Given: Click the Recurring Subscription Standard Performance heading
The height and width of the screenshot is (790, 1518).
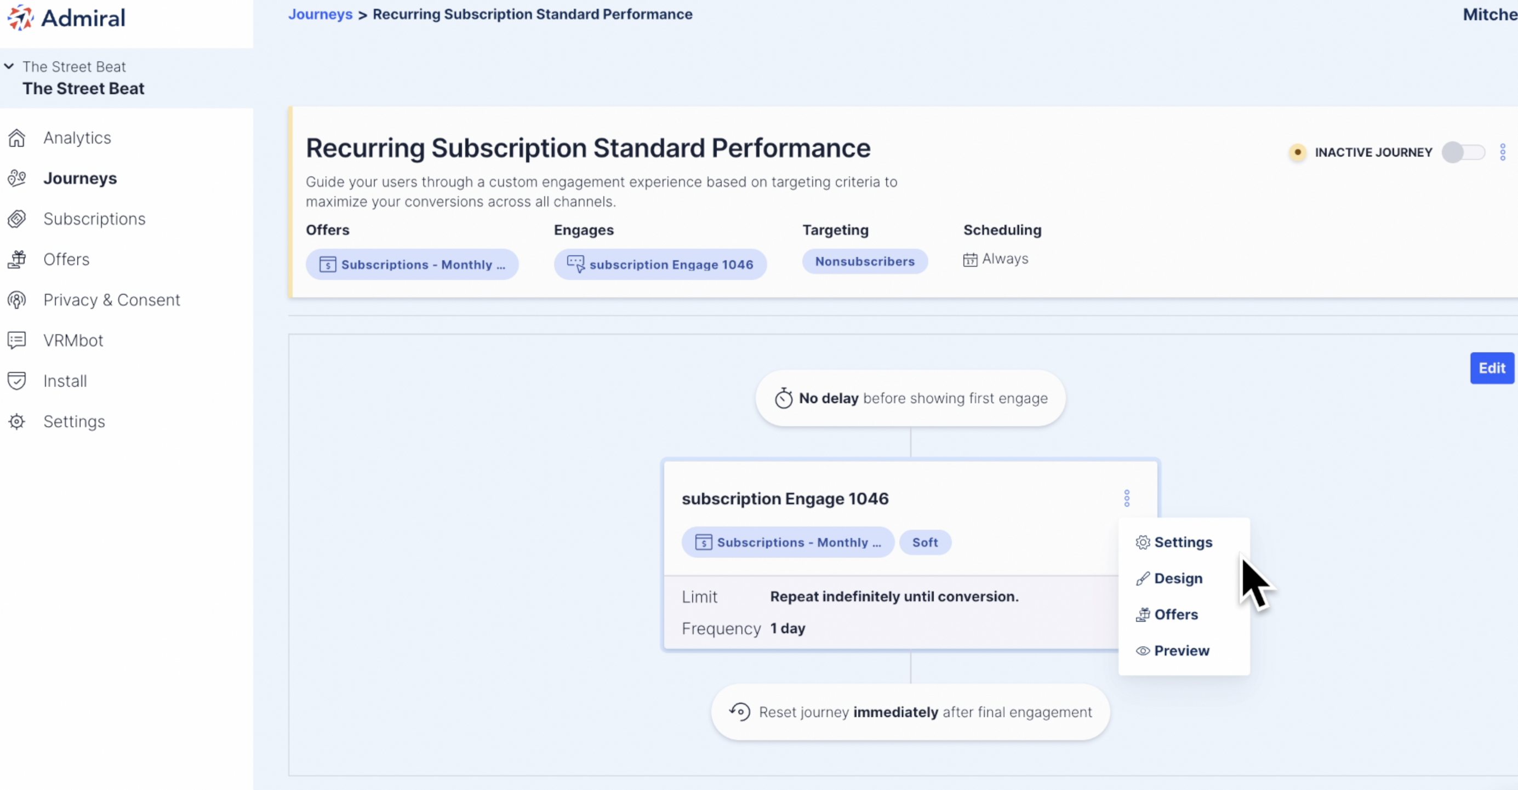Looking at the screenshot, I should coord(587,148).
